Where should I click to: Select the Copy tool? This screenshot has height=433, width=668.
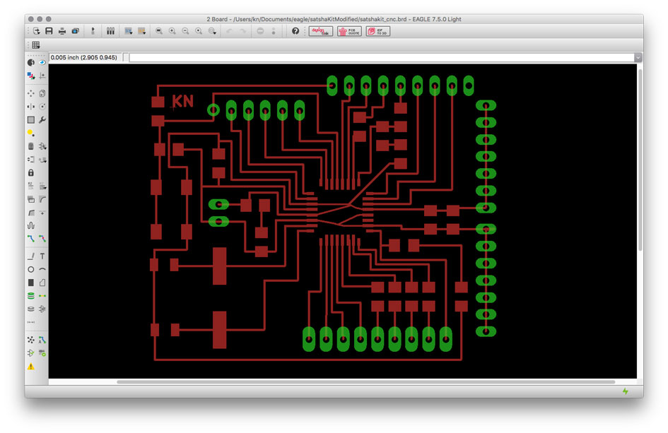click(x=42, y=93)
